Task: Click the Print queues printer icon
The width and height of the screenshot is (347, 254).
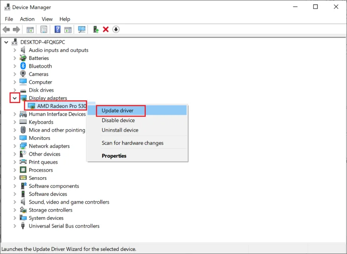Action: (23, 162)
